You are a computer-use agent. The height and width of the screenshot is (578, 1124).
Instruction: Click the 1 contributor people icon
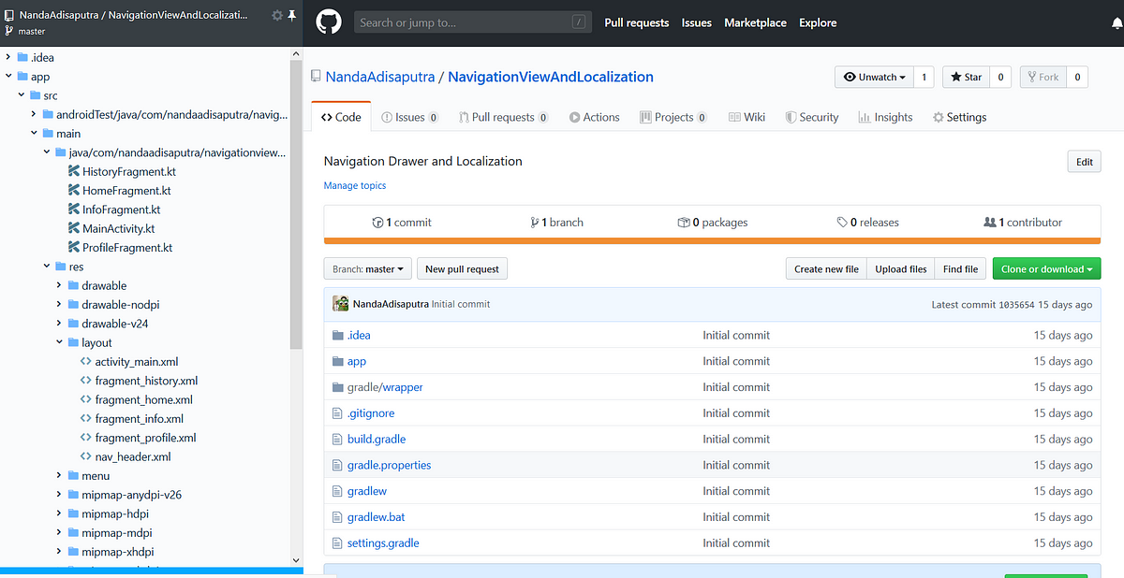coord(990,222)
